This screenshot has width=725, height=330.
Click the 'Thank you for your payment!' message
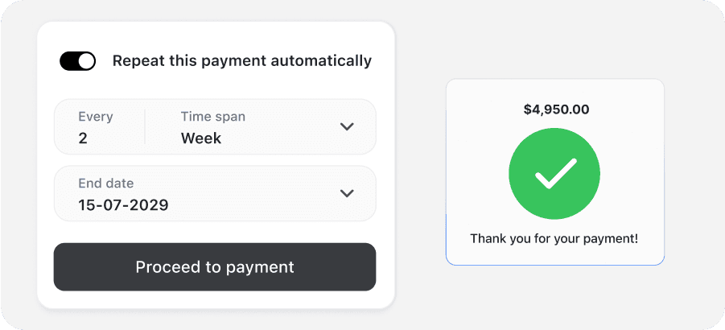[x=554, y=239]
